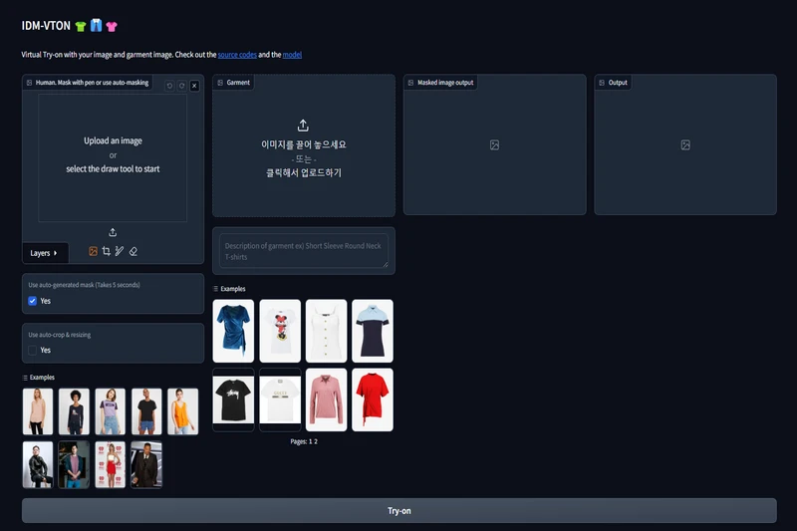
Task: Select the crop tool
Action: [x=107, y=252]
